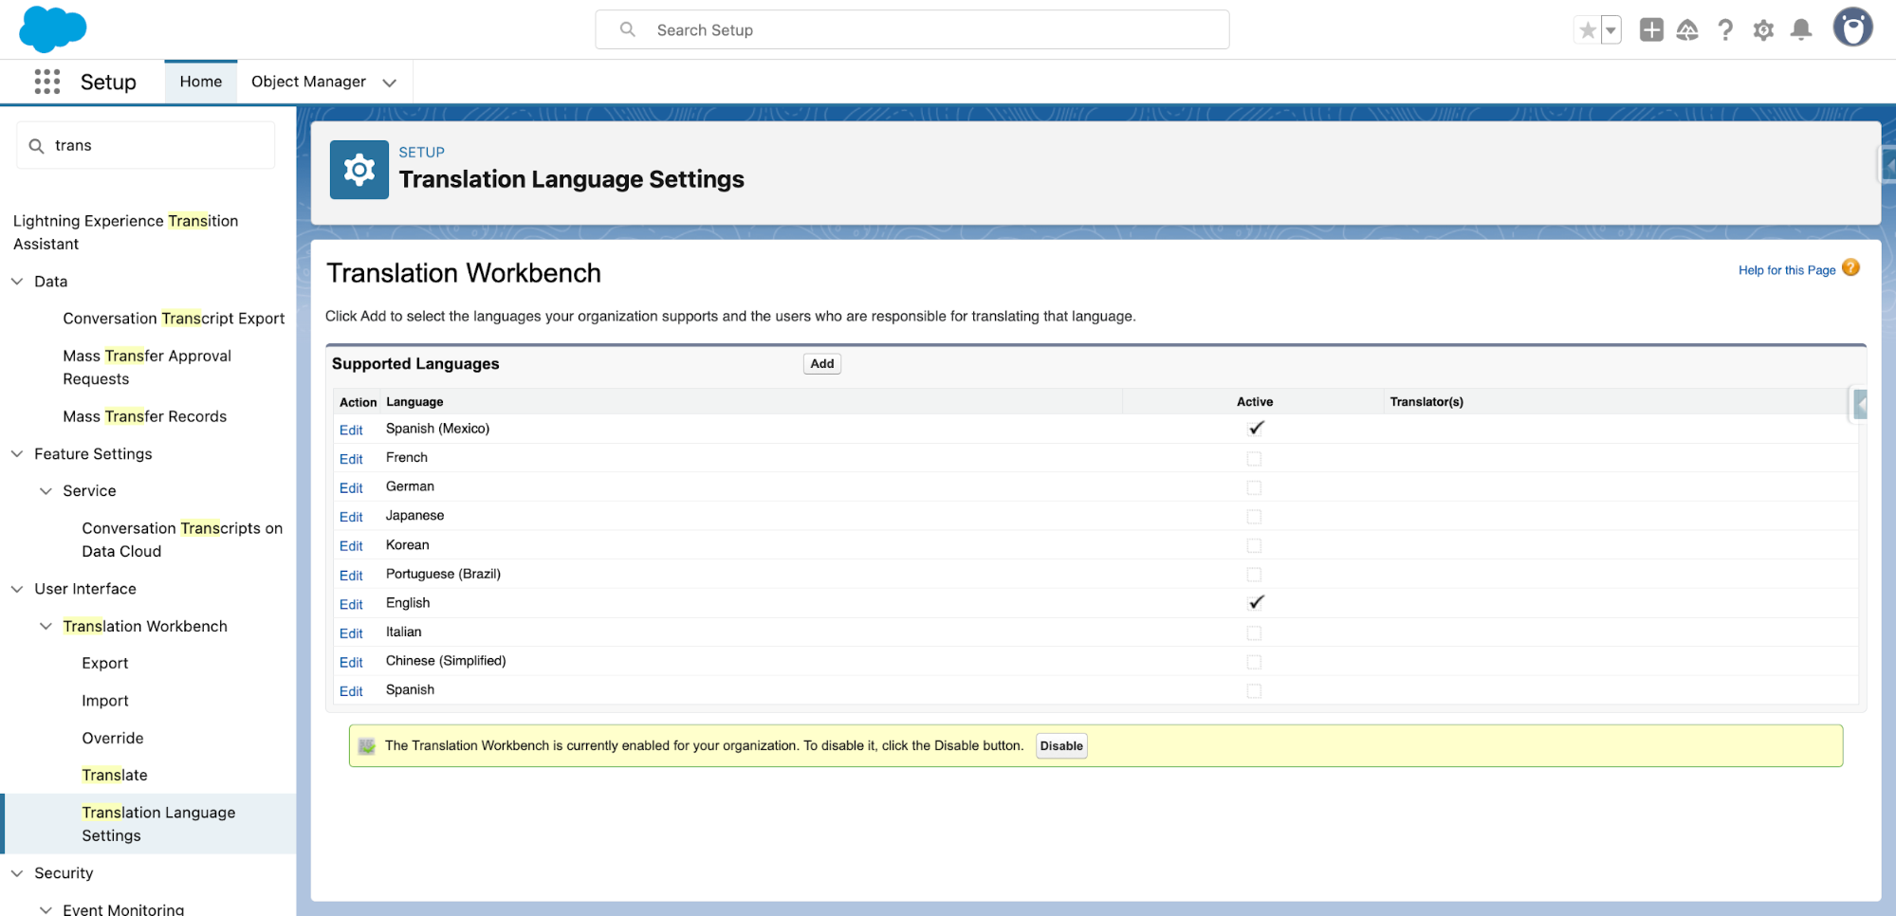Click Add button for Supported Languages
Viewport: 1896px width, 916px height.
pos(821,364)
